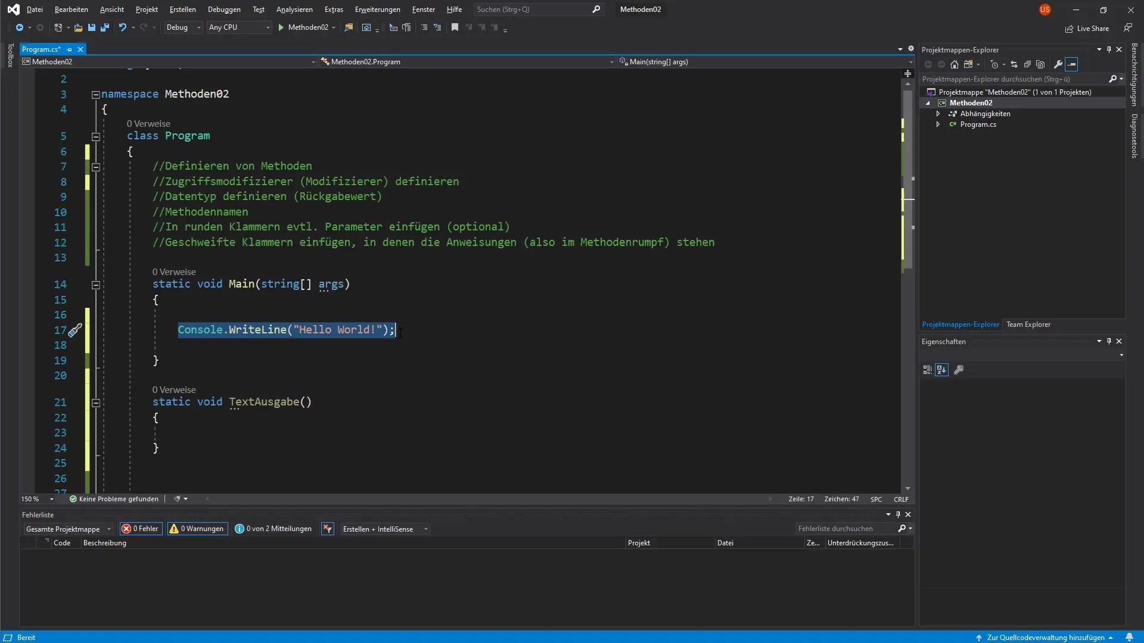This screenshot has width=1144, height=643.
Task: Click the Find in Files toolbar icon
Action: (x=349, y=27)
